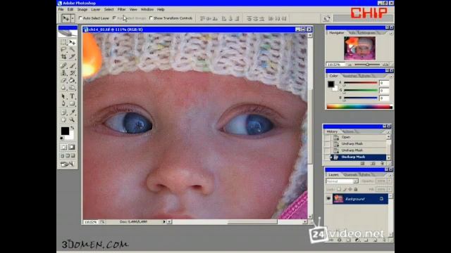Toggle lock position in Layers panel
The width and height of the screenshot is (451, 253).
(x=350, y=189)
